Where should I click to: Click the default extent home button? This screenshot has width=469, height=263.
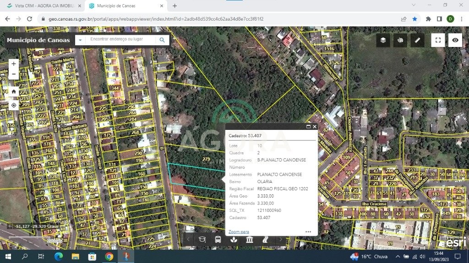(x=14, y=91)
